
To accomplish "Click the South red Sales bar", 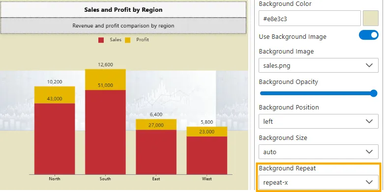I will [105, 132].
